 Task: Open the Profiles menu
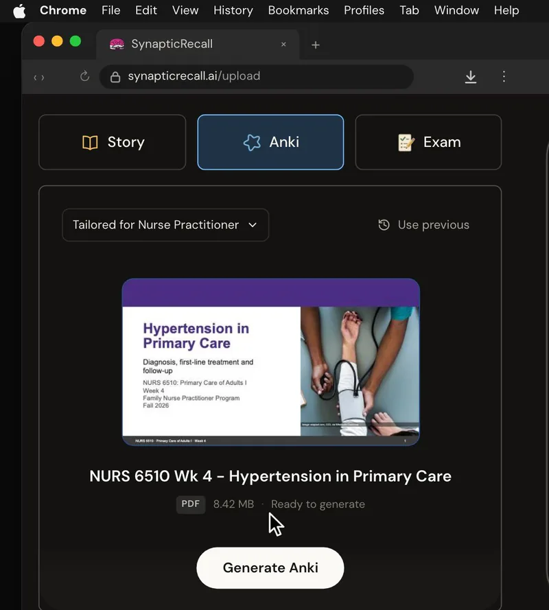[x=364, y=10]
